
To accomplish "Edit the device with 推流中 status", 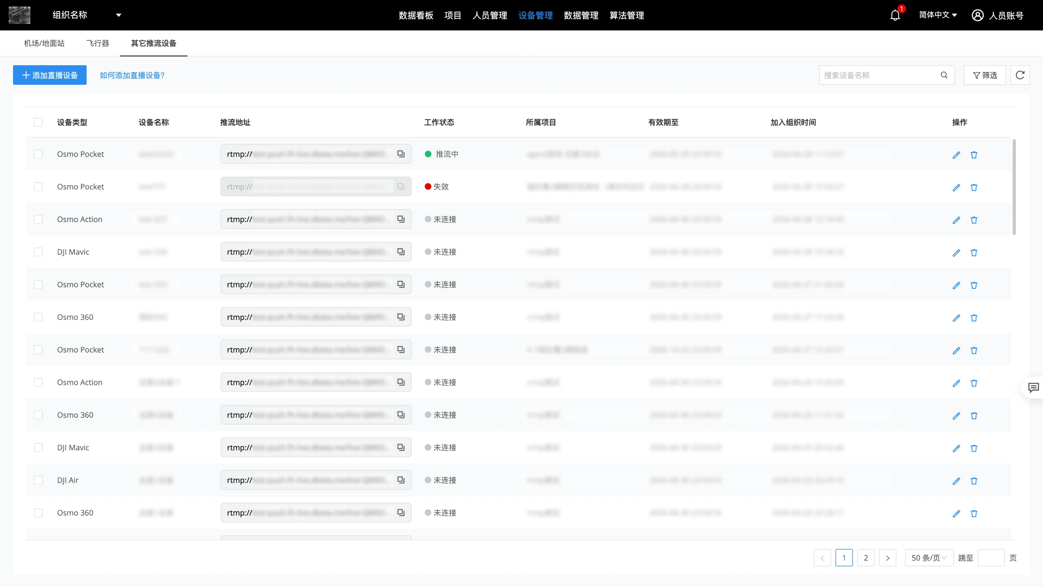I will click(x=956, y=155).
